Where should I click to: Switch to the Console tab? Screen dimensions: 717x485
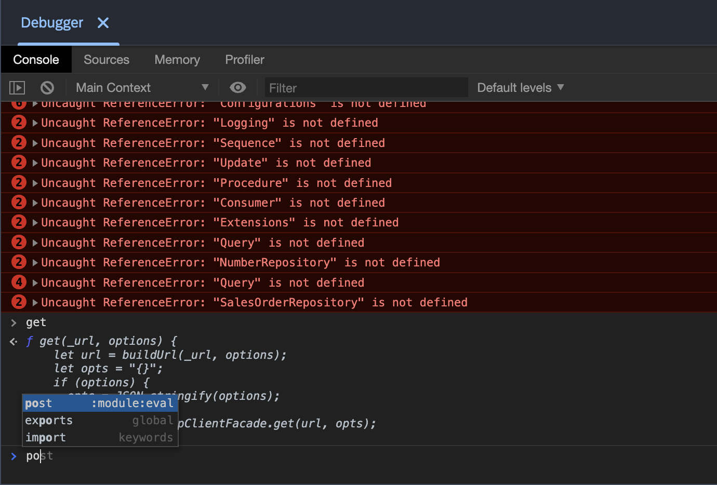pyautogui.click(x=36, y=60)
